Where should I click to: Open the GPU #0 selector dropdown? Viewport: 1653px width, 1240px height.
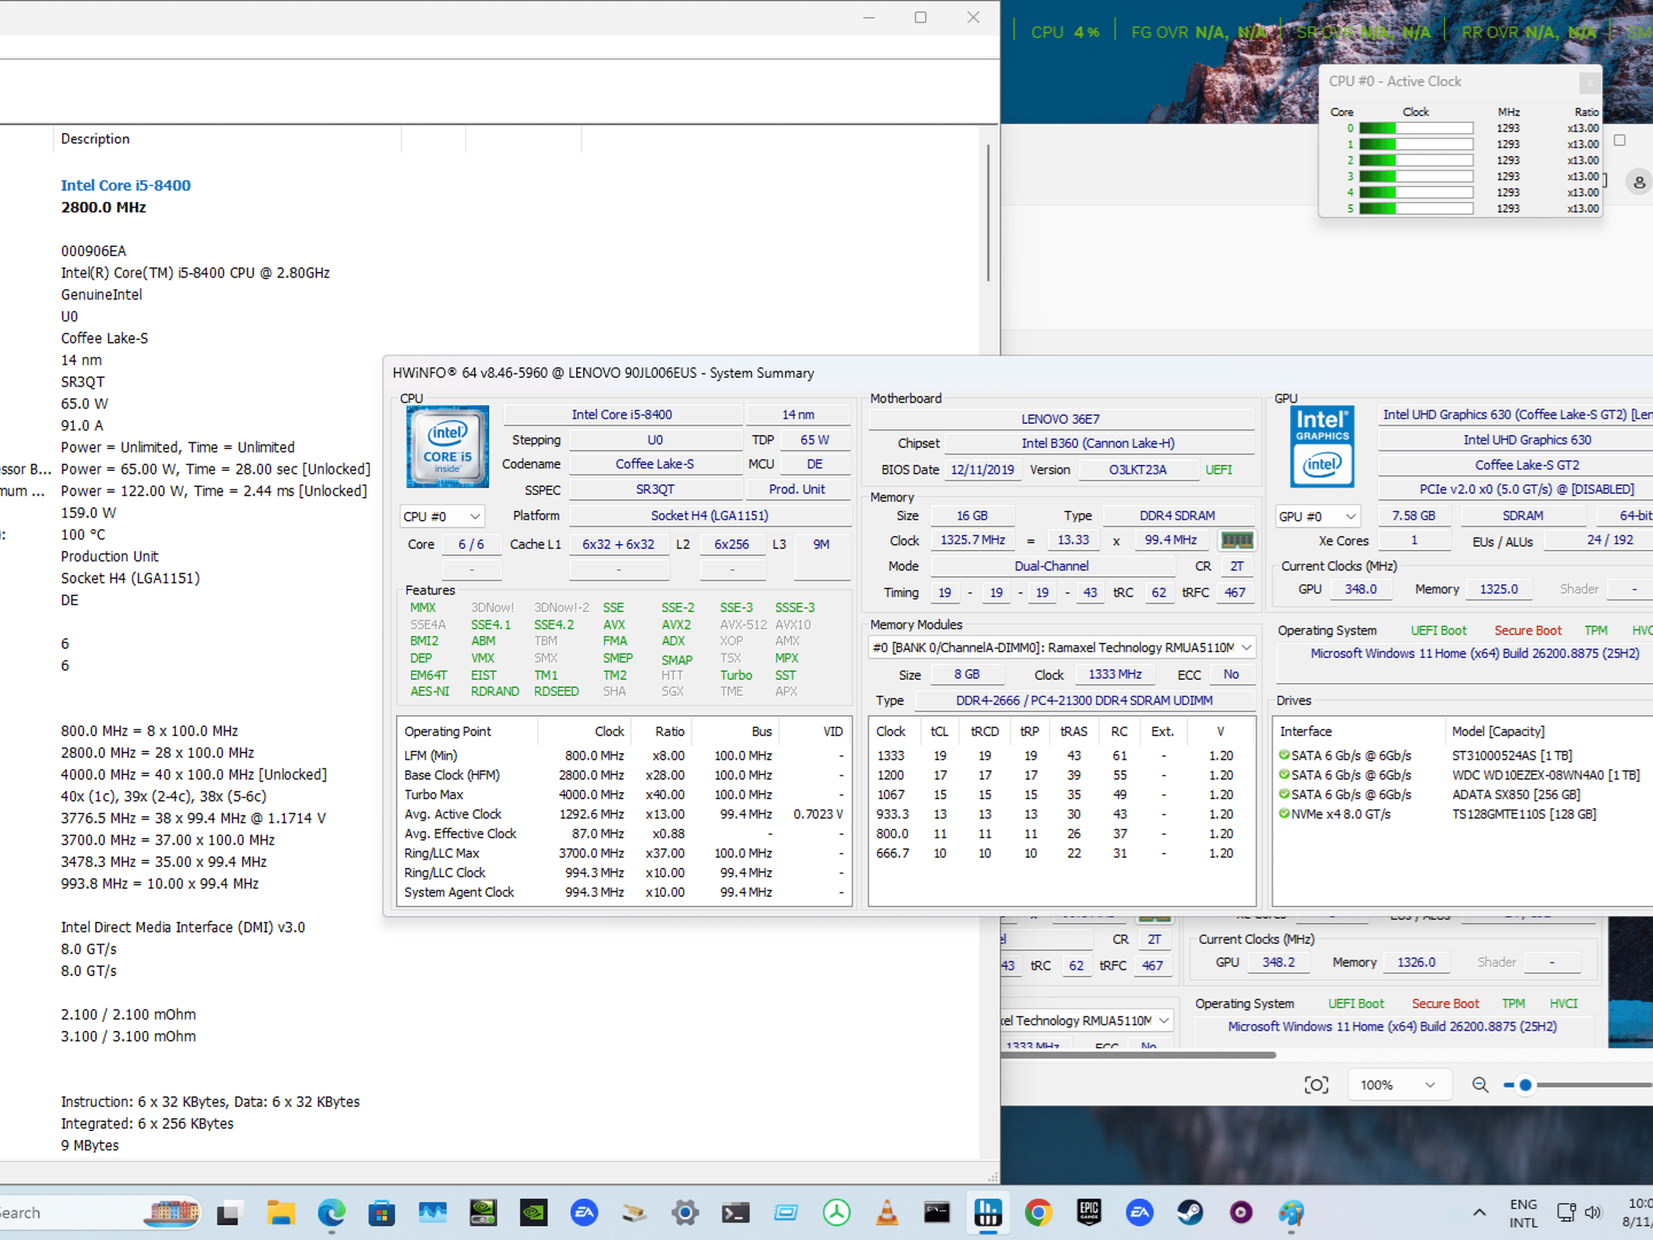tap(1318, 516)
